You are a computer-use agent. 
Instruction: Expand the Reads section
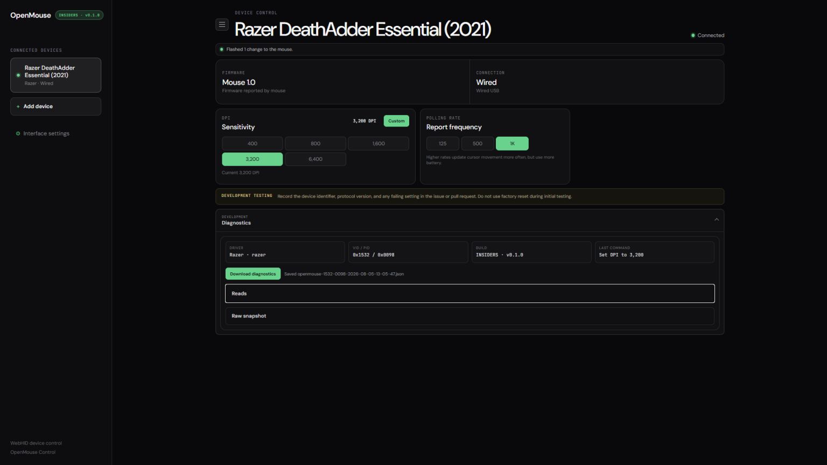470,293
